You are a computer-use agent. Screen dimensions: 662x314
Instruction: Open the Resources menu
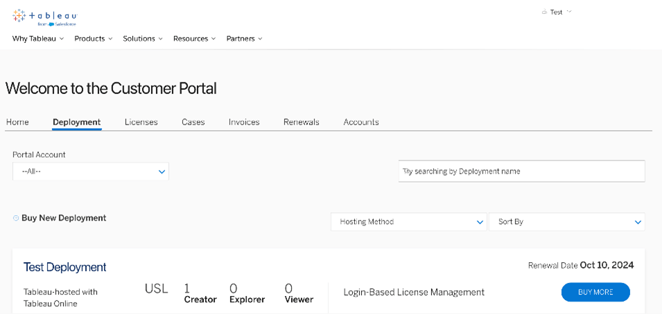194,39
